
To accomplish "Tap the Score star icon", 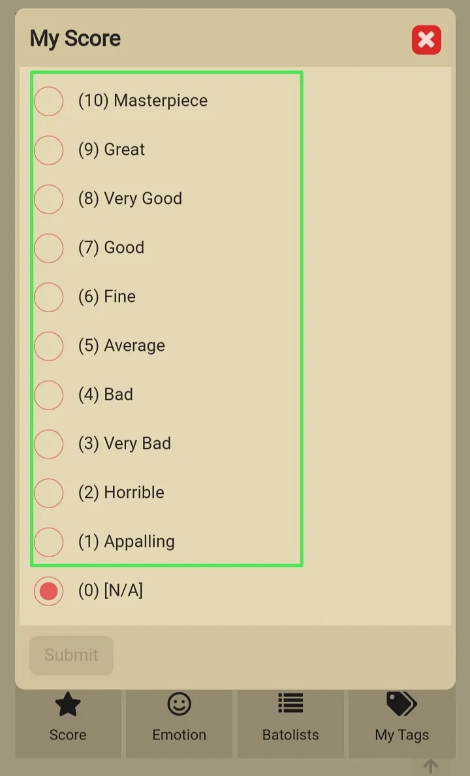I will pos(68,704).
